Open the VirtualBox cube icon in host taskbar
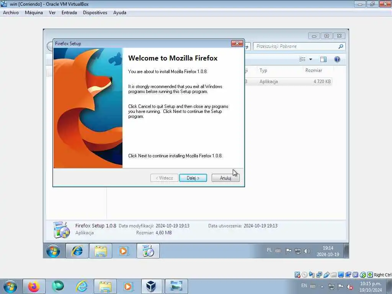Screen dimensions: 392x294 (x=152, y=286)
